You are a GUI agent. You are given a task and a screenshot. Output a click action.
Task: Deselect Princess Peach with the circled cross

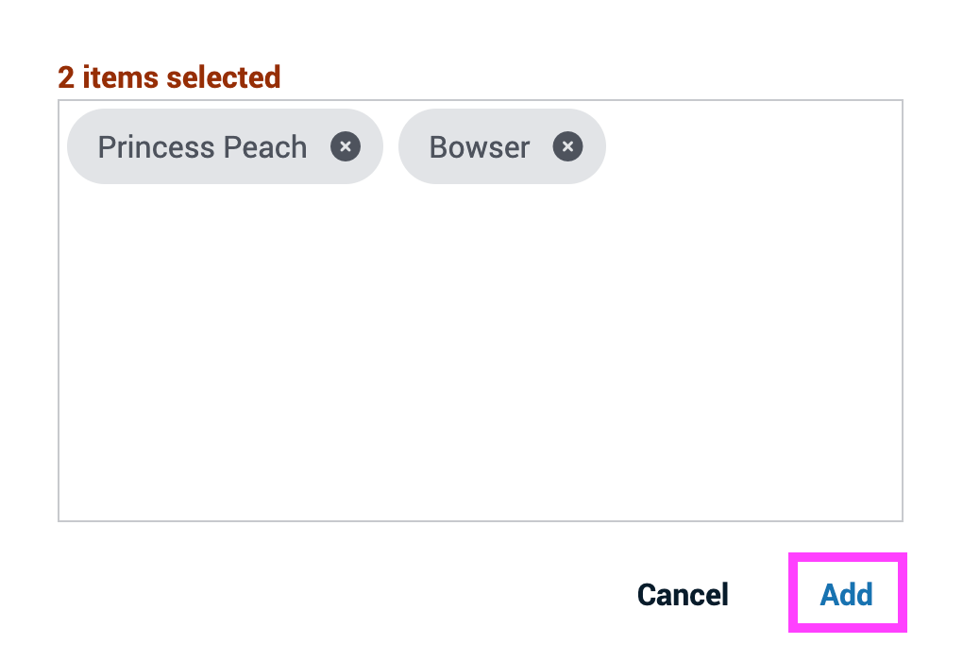[x=346, y=146]
